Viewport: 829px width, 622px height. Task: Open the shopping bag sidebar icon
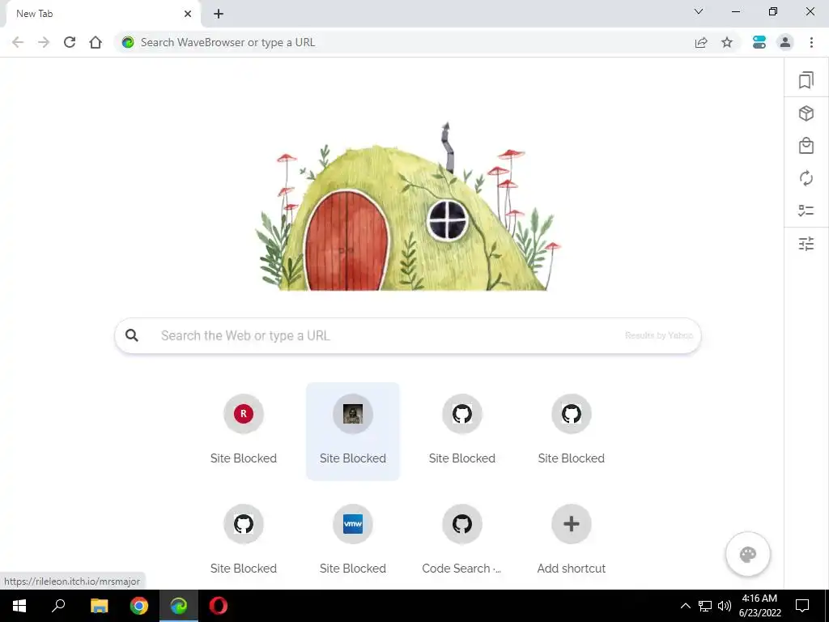point(806,146)
